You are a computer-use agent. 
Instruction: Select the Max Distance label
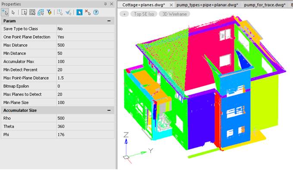(x=16, y=45)
